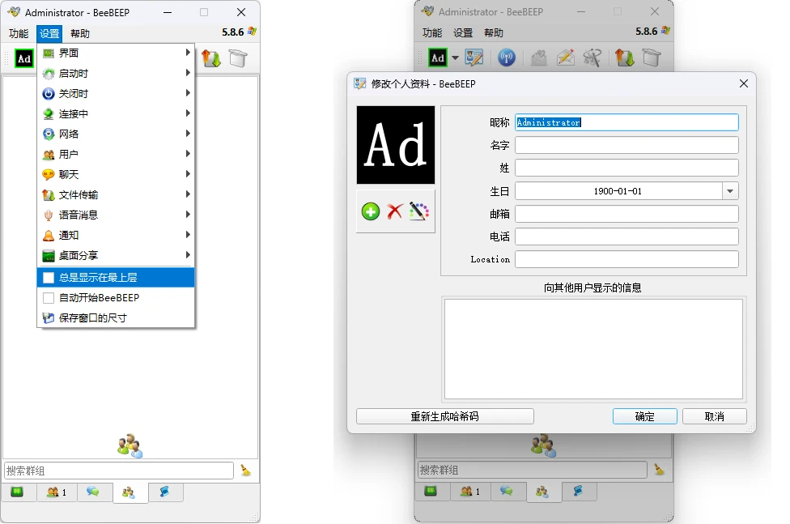Click the trash bin icon in left window toolbar
Viewport: 790px width, 524px height.
coord(238,58)
